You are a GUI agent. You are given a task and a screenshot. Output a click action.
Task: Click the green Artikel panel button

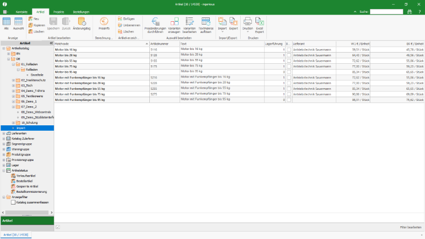(x=28, y=220)
